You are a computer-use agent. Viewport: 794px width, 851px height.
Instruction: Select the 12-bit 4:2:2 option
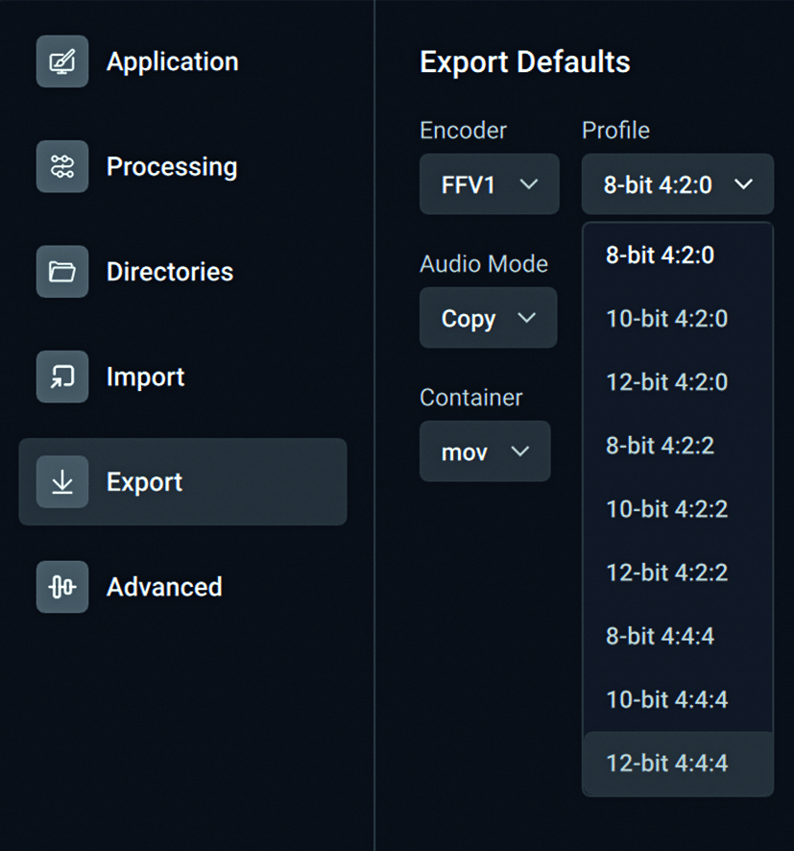tap(666, 572)
